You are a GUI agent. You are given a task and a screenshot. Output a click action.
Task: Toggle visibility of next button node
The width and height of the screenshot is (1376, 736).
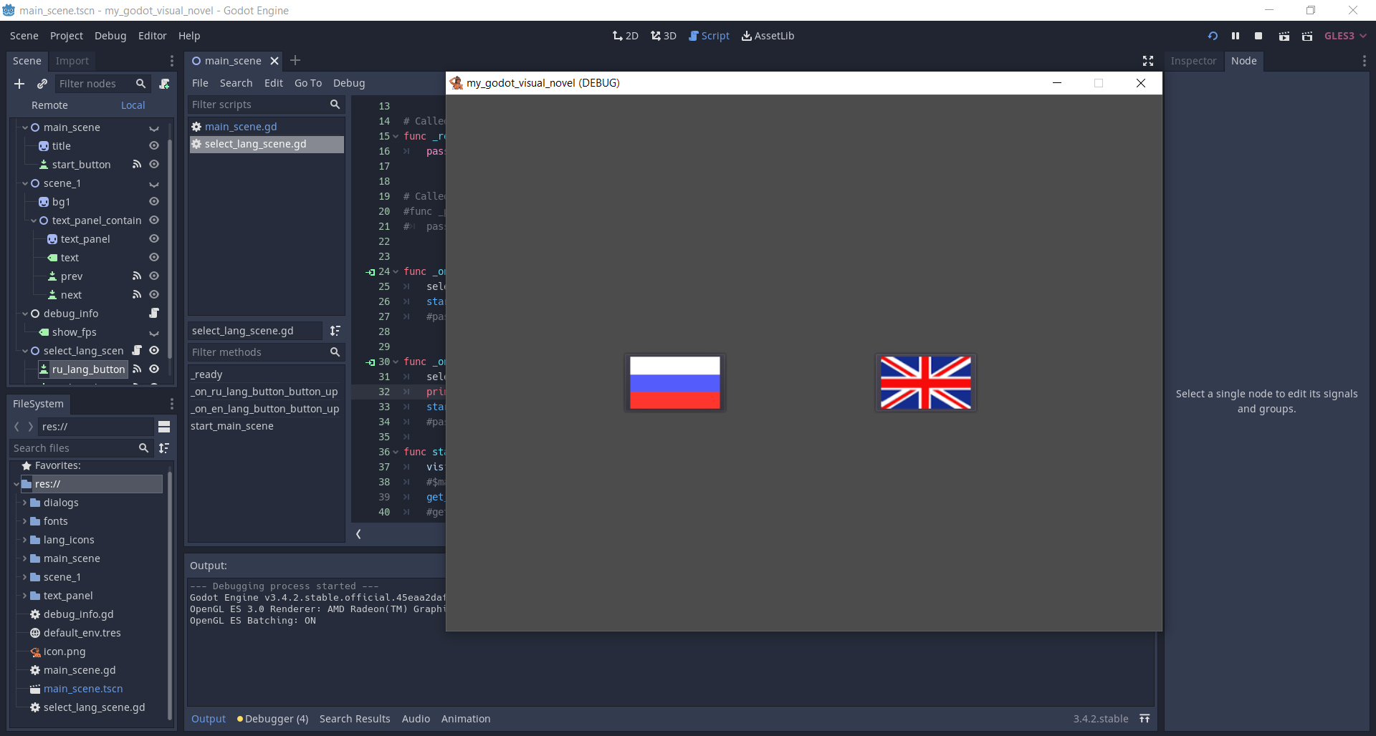[154, 295]
